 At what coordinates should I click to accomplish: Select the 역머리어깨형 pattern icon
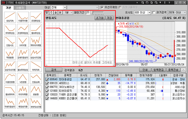36,42
